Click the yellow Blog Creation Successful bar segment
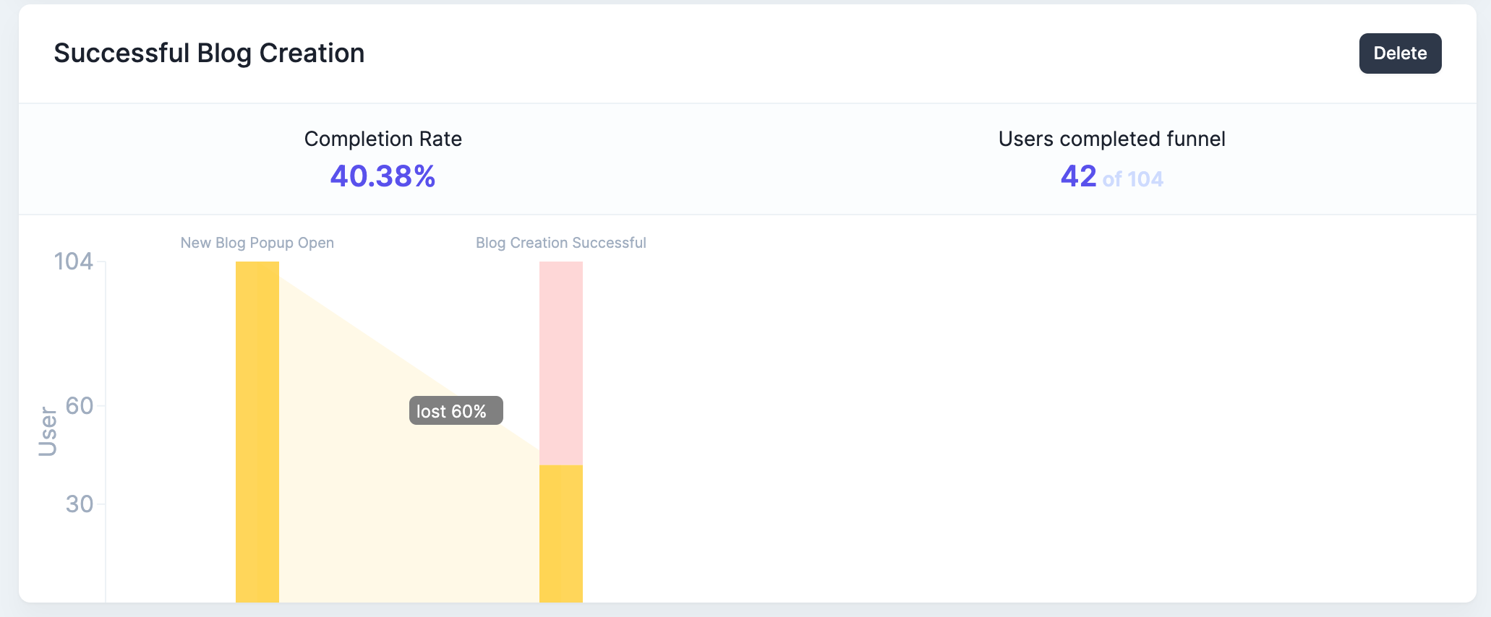1491x617 pixels. (561, 534)
